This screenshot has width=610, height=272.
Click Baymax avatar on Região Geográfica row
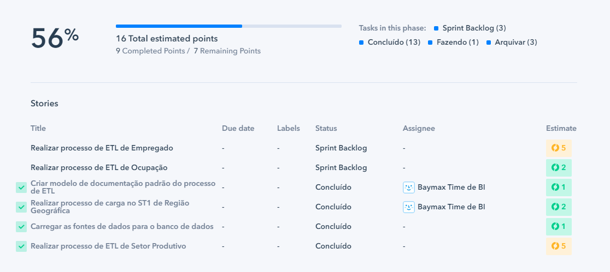click(409, 207)
